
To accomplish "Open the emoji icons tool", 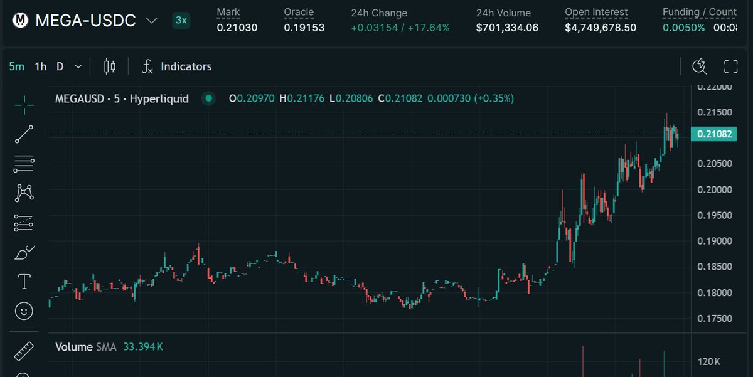I will point(24,311).
